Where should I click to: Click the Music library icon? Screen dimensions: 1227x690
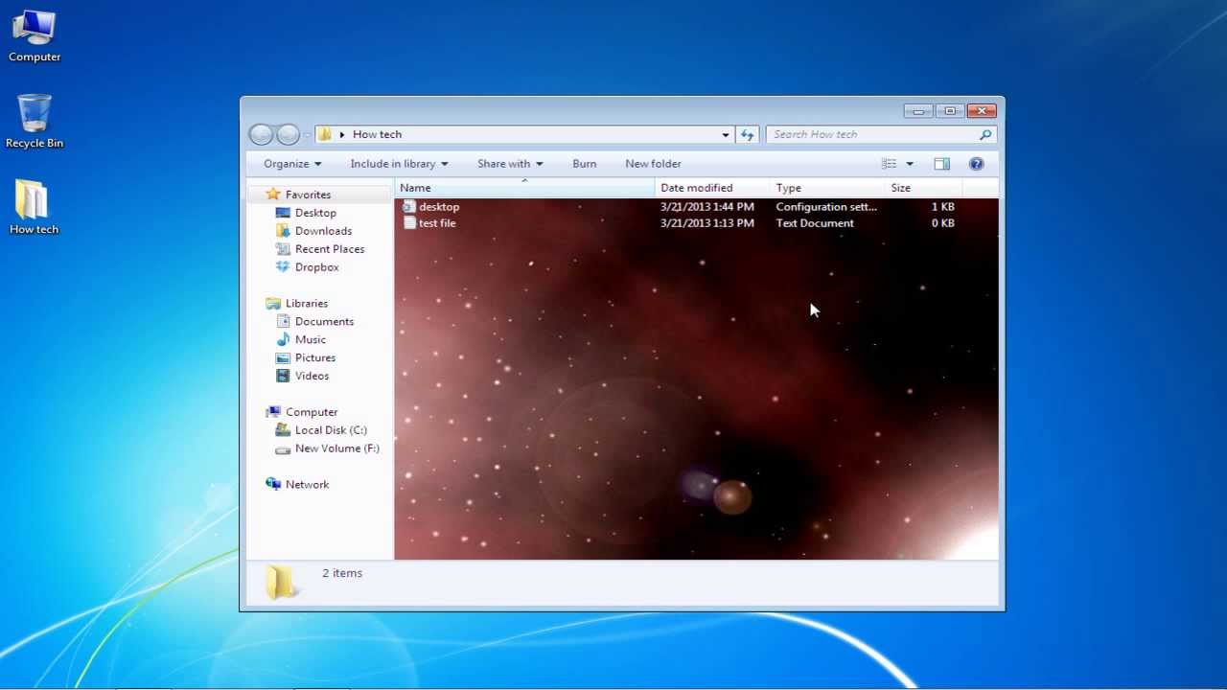(x=283, y=339)
